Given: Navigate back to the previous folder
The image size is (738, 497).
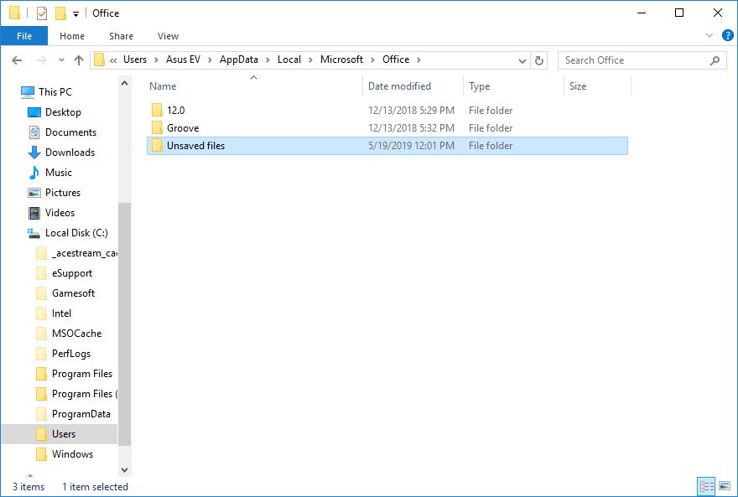Looking at the screenshot, I should (18, 60).
